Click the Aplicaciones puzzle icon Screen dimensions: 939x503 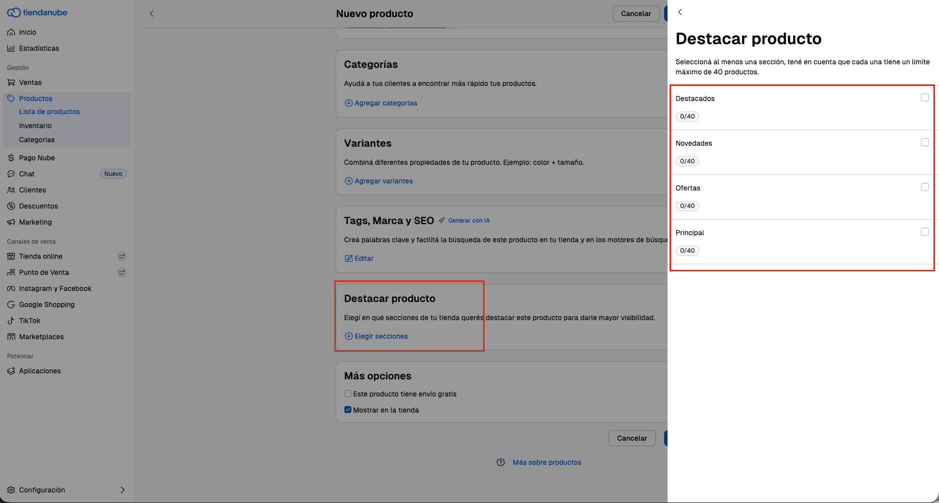11,371
